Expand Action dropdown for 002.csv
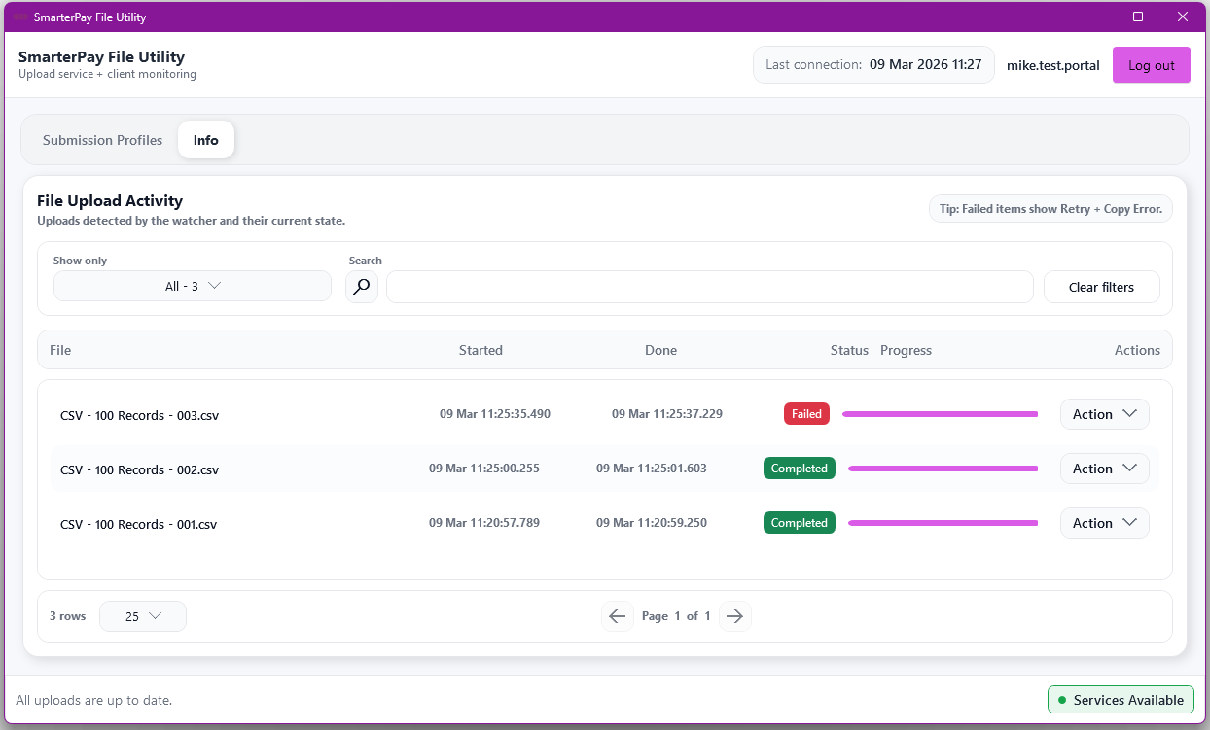Screen dimensions: 1210x730 point(1104,469)
